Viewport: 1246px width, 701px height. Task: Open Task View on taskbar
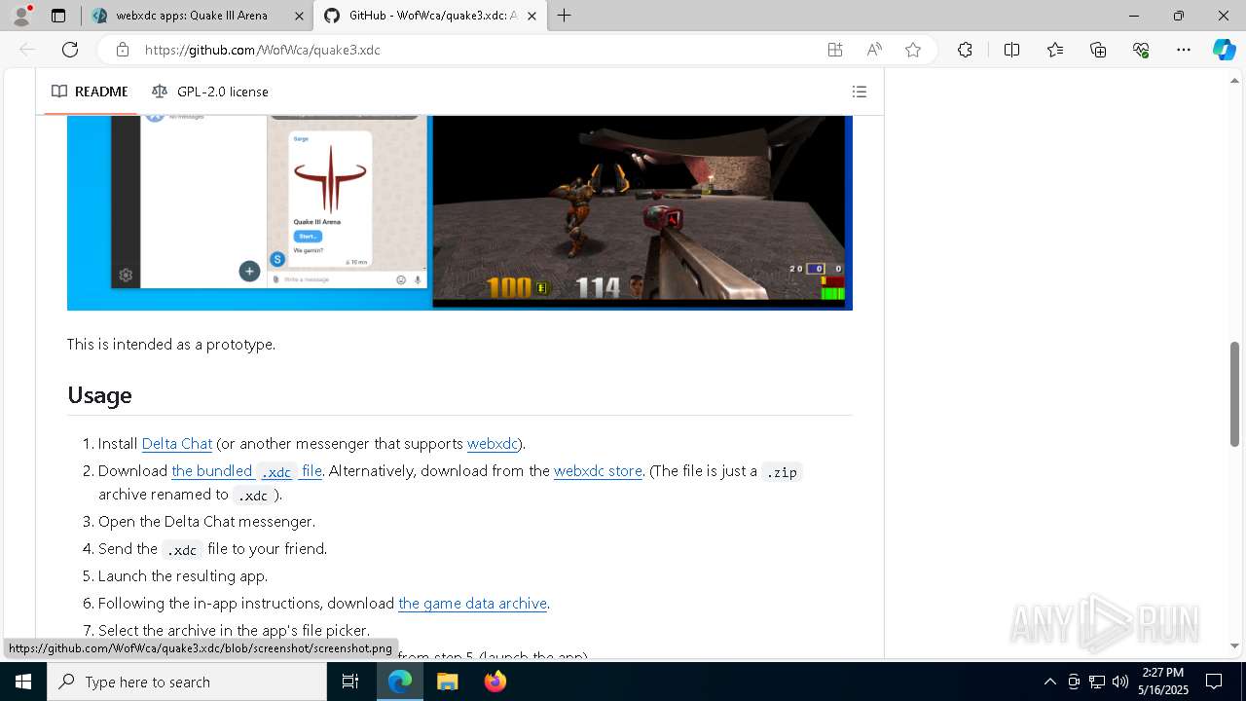pos(350,682)
